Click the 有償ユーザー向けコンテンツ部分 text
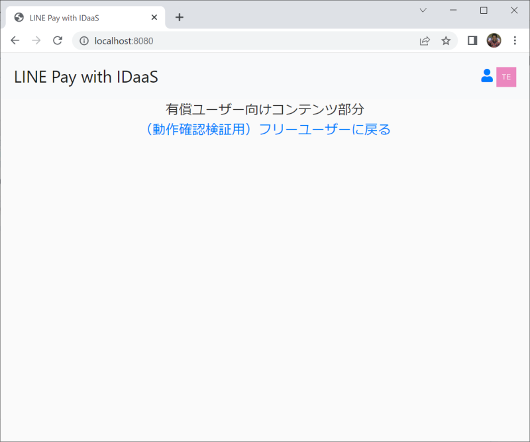 [264, 109]
